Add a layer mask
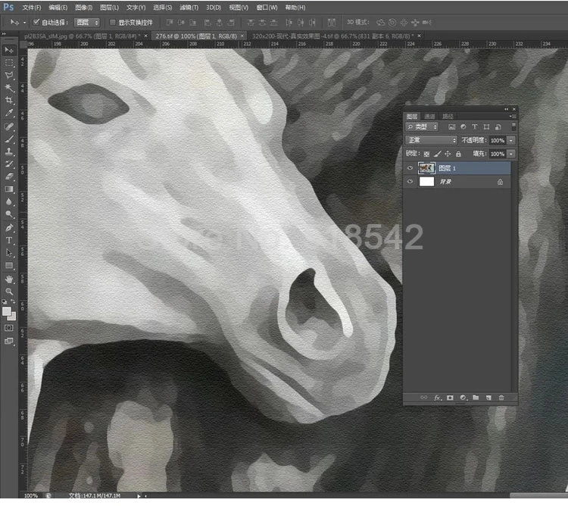 450,398
